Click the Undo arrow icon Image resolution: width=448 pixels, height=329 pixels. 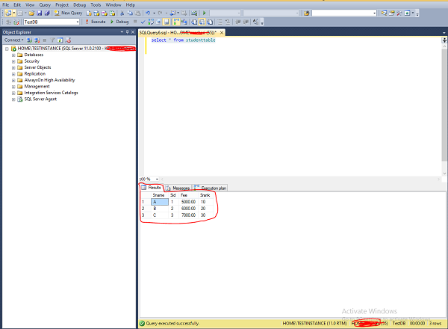pos(148,13)
